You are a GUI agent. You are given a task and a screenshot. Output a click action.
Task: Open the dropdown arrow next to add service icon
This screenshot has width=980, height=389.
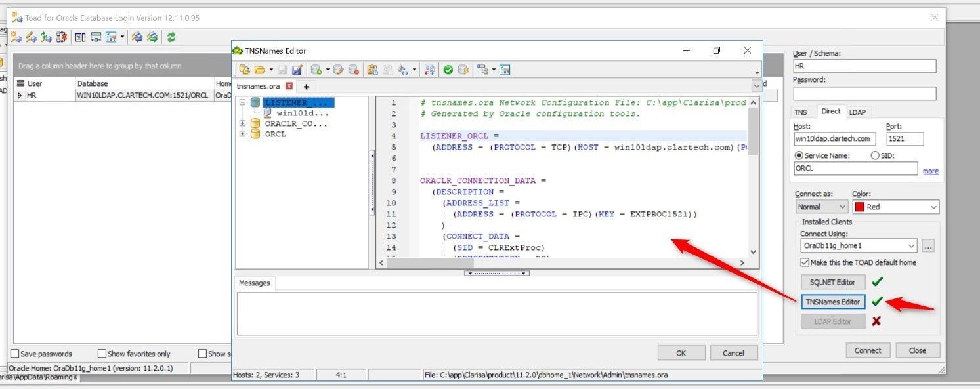(x=328, y=70)
